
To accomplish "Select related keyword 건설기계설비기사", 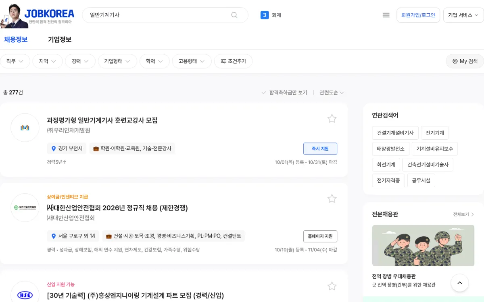I will [x=395, y=133].
